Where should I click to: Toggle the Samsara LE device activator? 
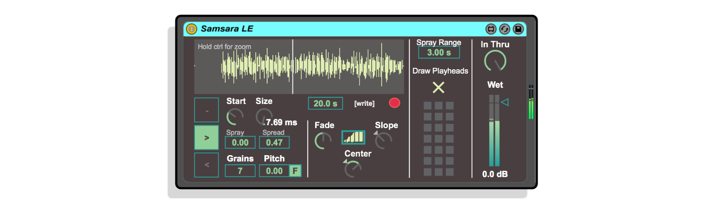(192, 29)
